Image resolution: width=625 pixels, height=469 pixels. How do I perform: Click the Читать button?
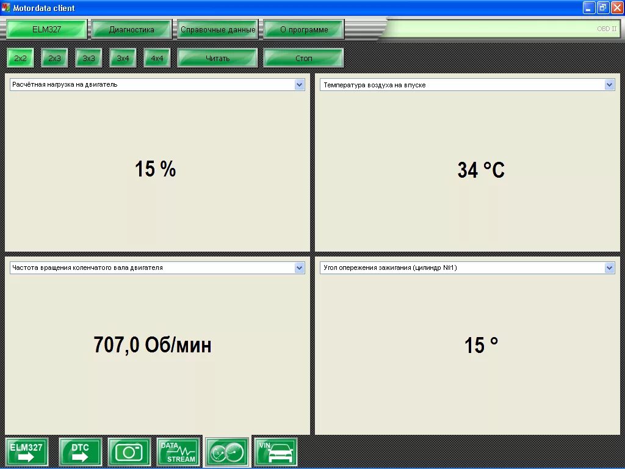(218, 58)
